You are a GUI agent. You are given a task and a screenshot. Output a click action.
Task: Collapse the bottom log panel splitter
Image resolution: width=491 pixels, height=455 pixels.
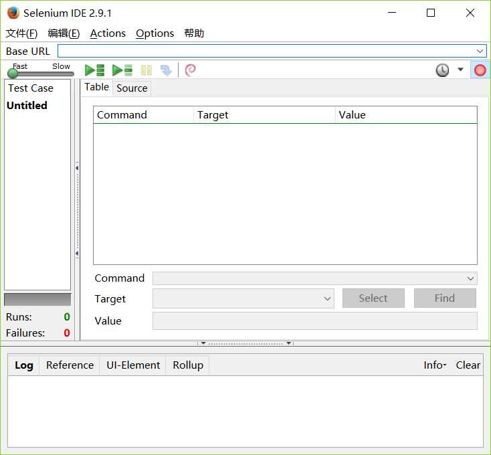point(246,343)
